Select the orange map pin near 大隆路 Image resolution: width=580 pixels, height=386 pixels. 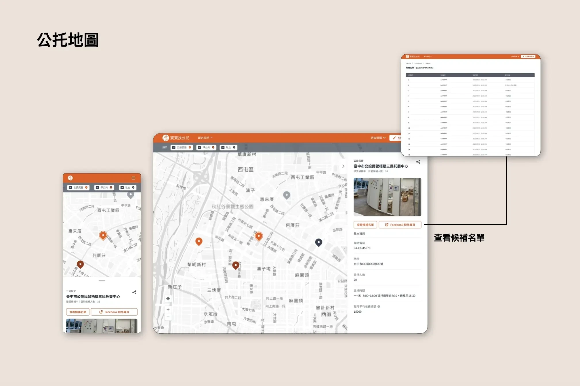pyautogui.click(x=258, y=236)
